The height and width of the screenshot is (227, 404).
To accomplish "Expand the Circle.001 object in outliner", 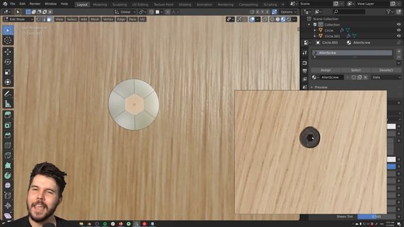I will coord(315,36).
